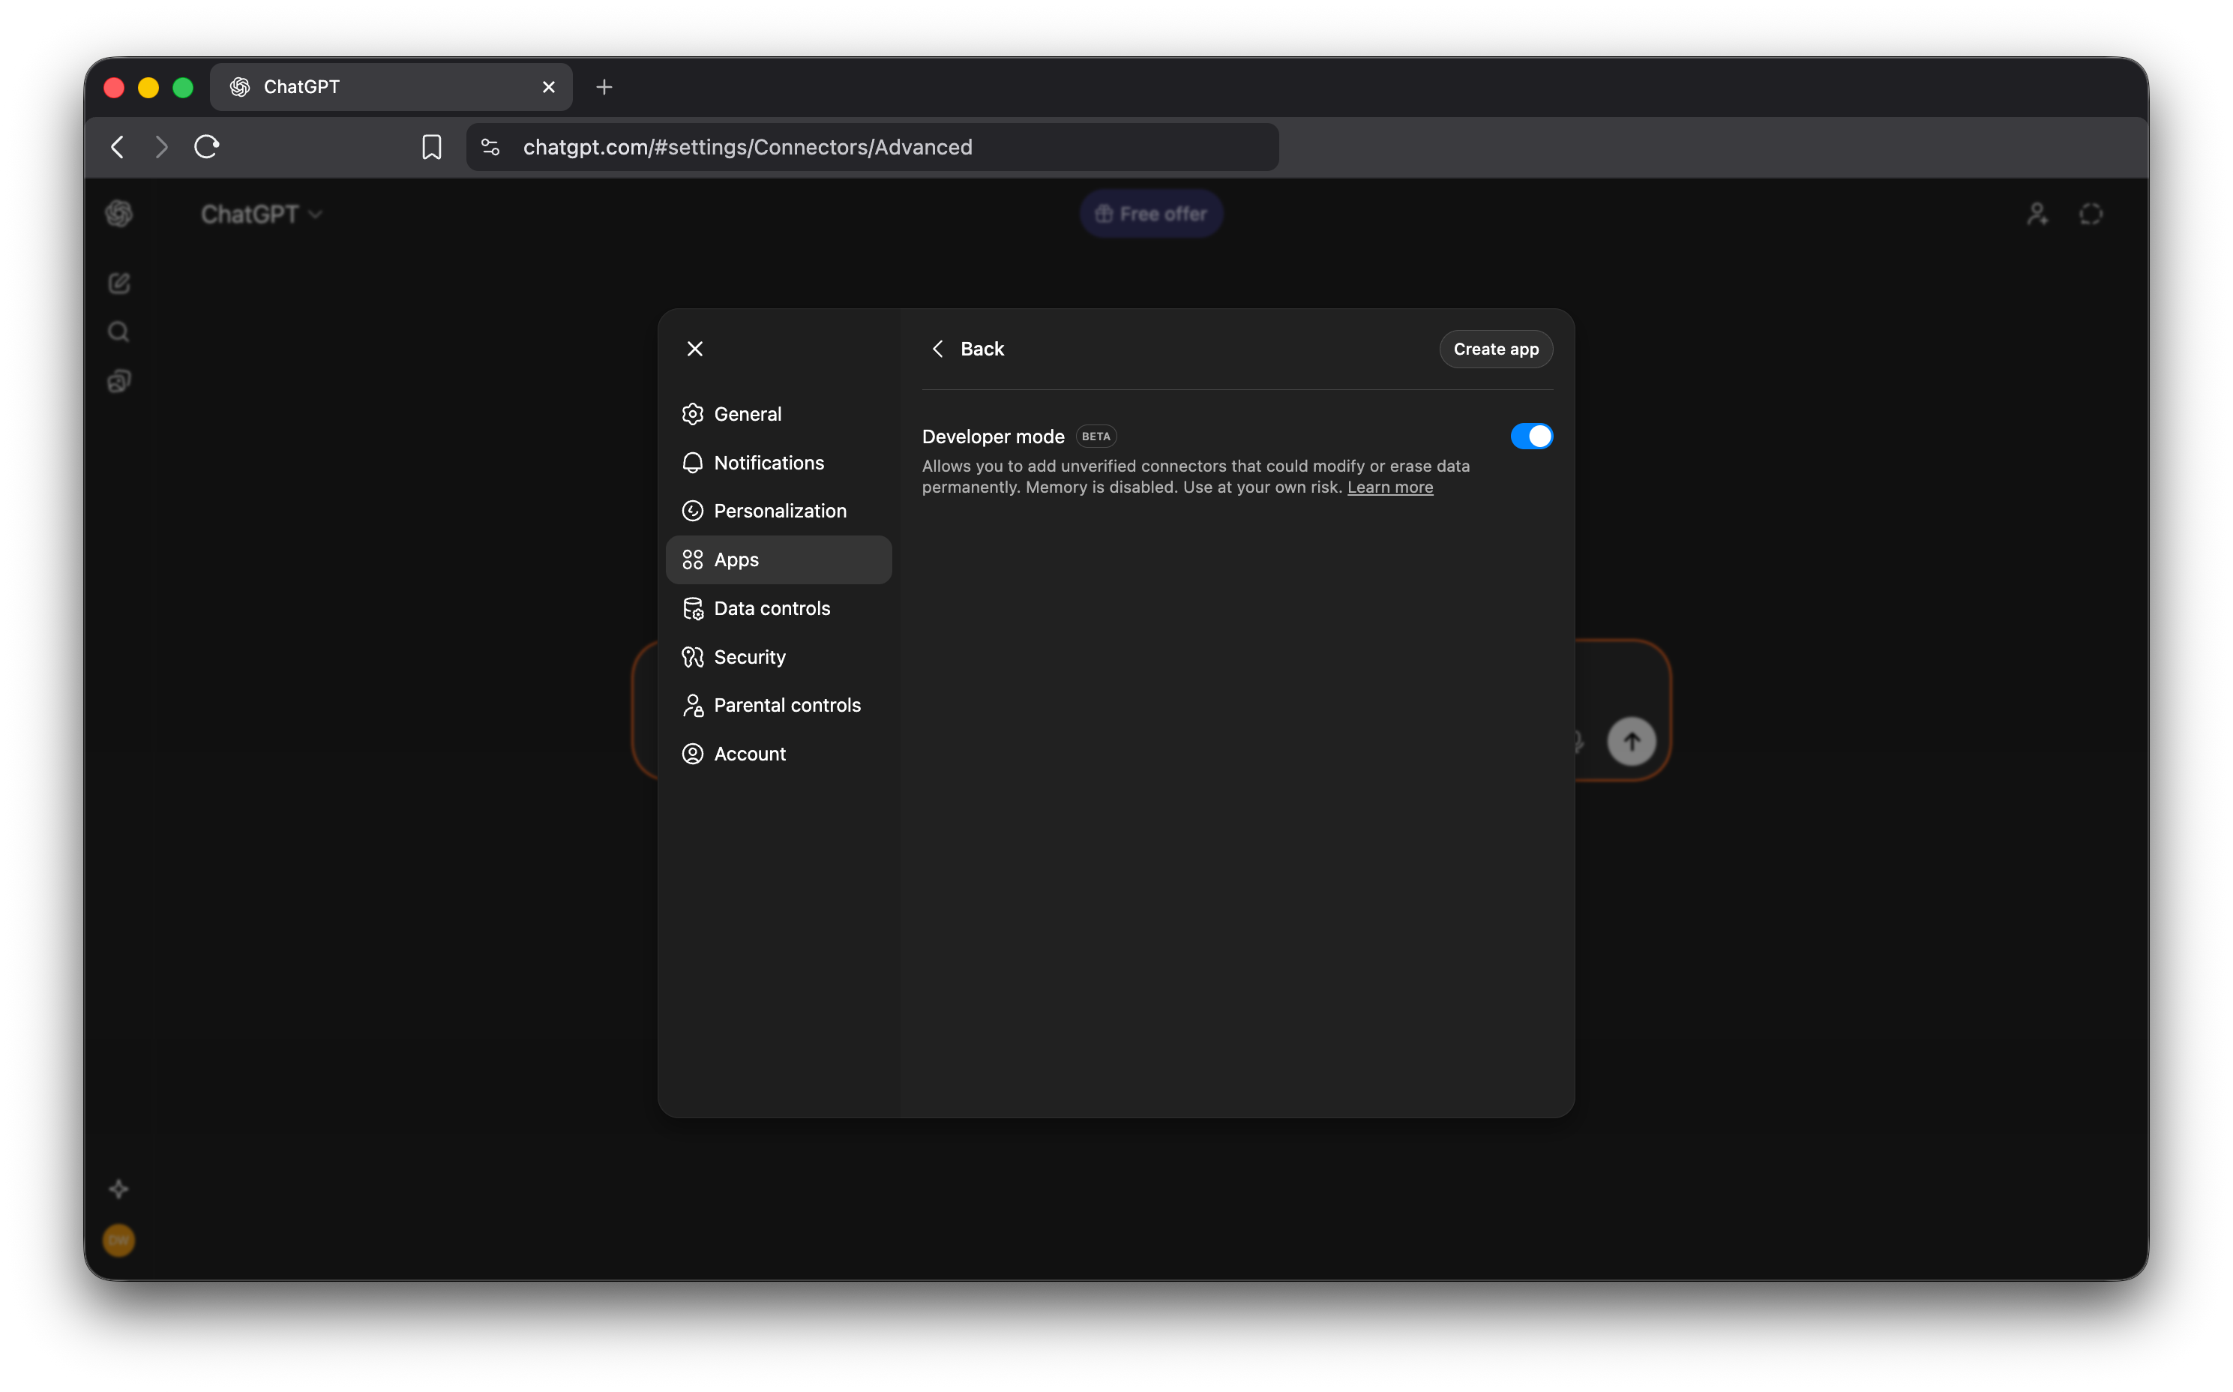Select the Personalization settings section
Screen dimensions: 2233x1392
pyautogui.click(x=780, y=511)
